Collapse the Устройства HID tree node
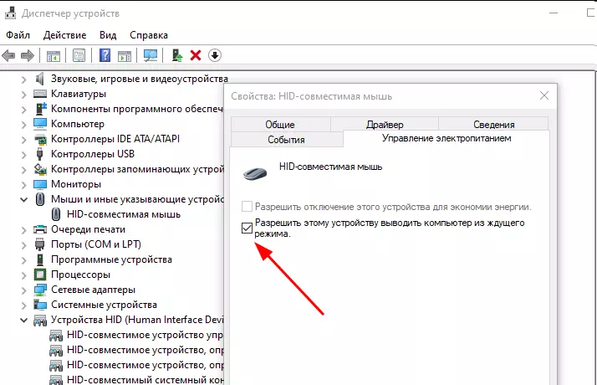The image size is (597, 385). (23, 320)
